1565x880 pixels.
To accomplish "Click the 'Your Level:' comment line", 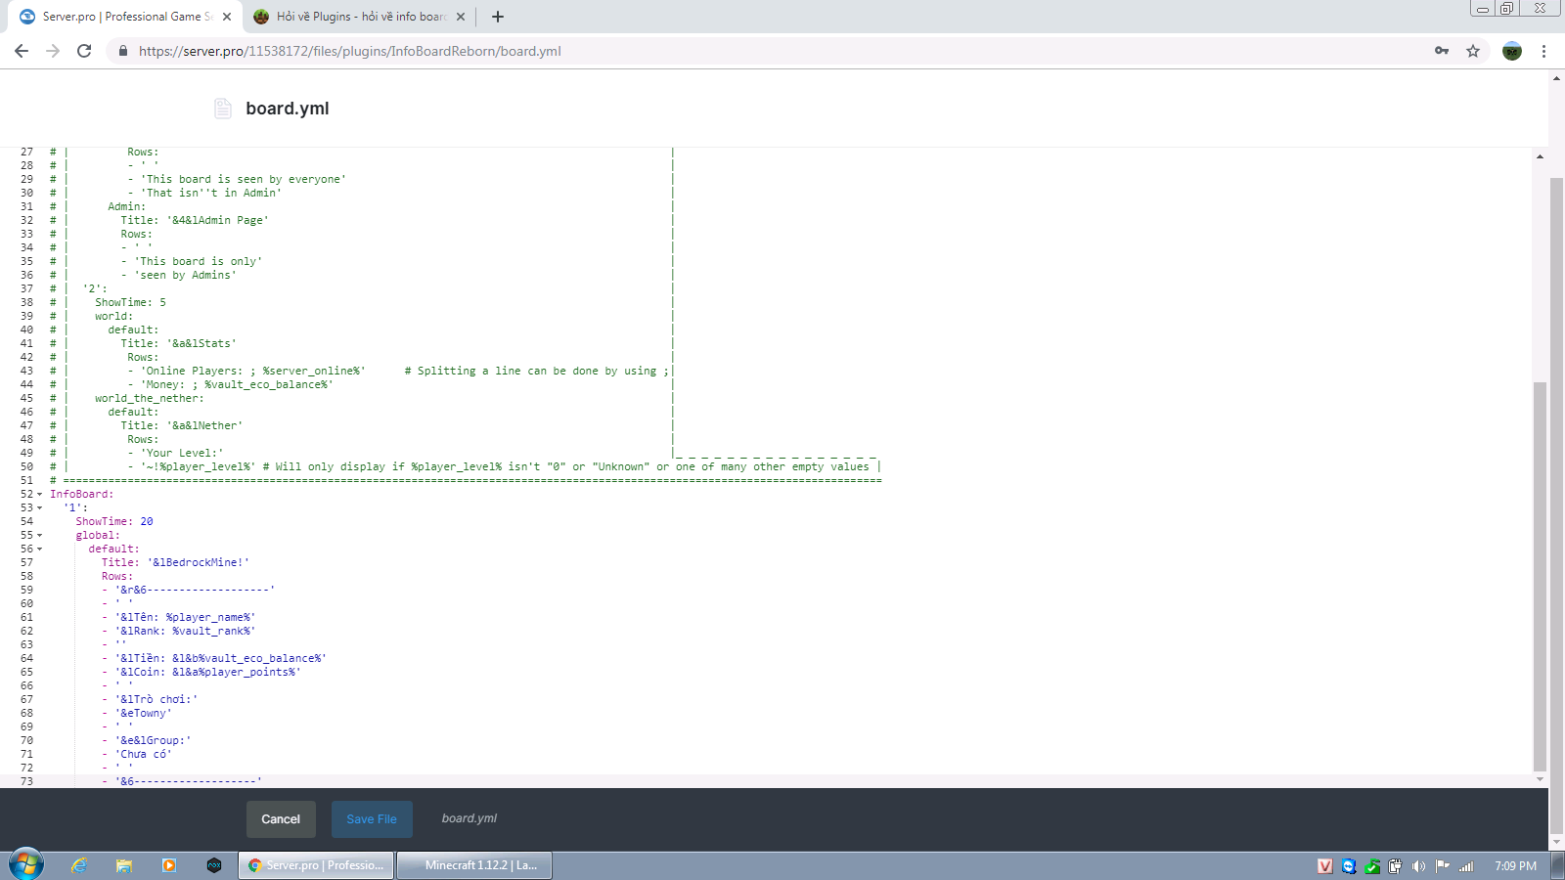I will pos(175,454).
